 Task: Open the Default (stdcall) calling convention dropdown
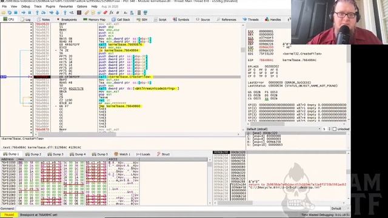[284, 129]
